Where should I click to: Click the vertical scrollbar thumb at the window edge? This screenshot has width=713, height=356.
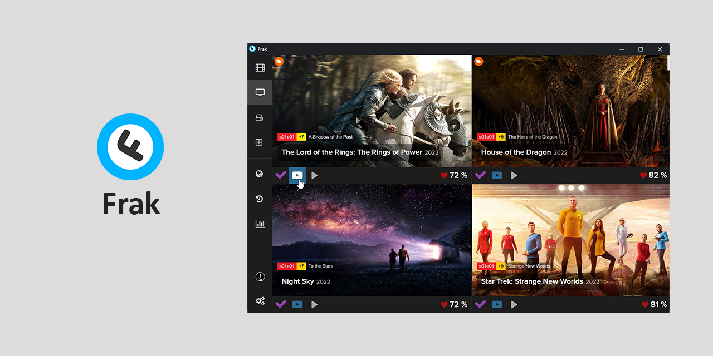[x=668, y=63]
